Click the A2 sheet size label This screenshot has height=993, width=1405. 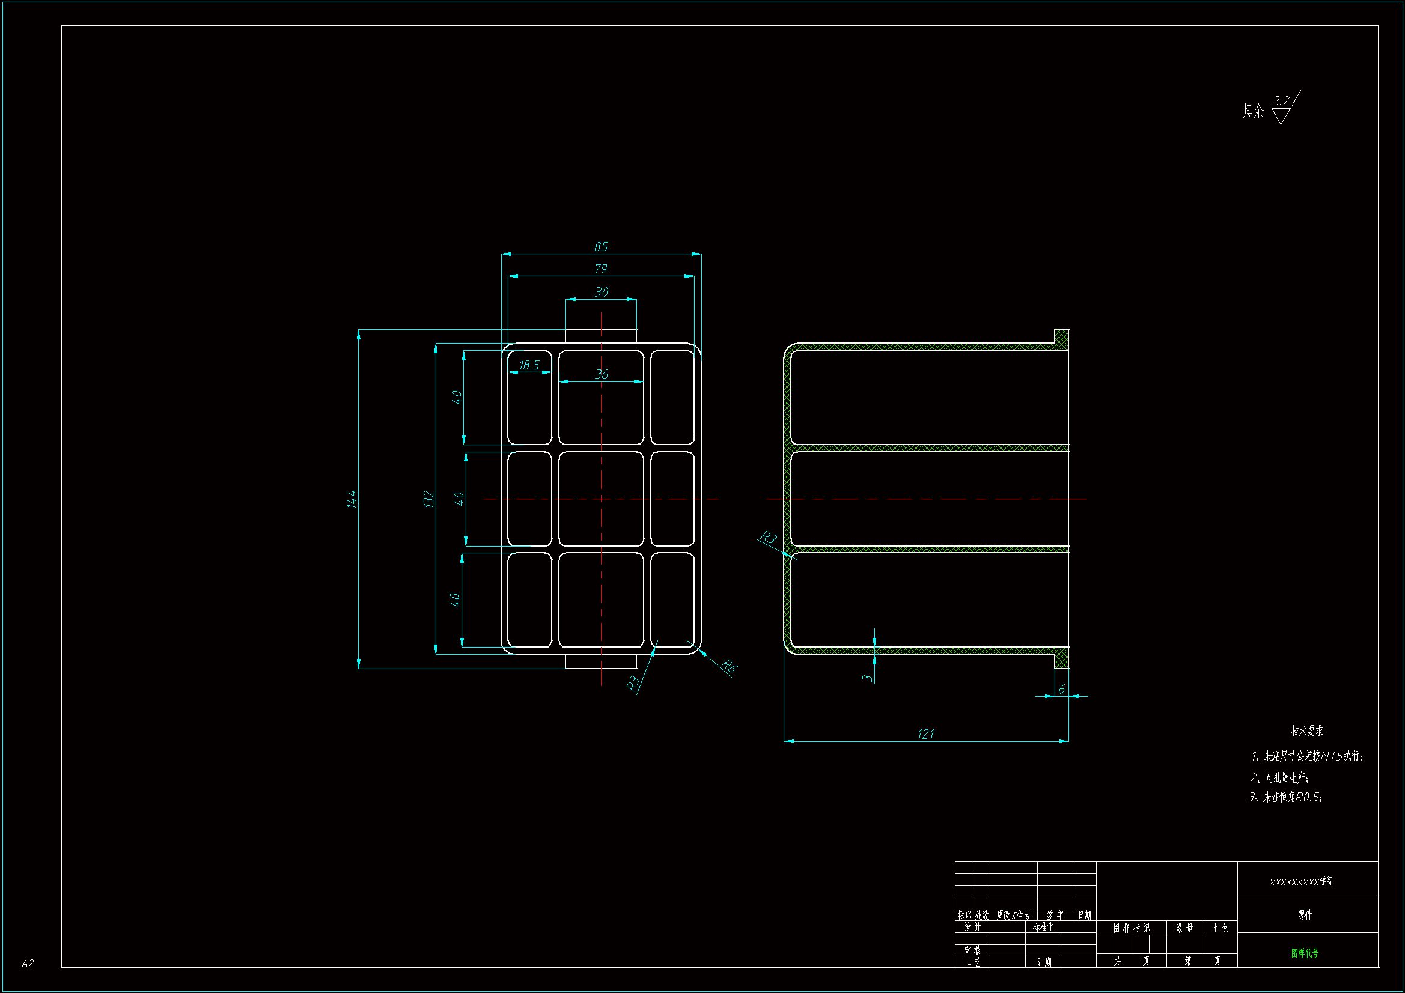coord(28,964)
